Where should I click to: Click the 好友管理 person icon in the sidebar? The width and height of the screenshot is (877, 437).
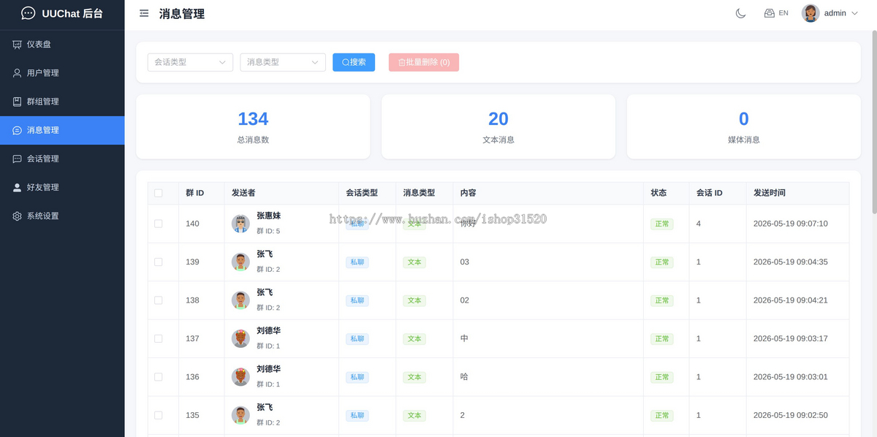17,187
